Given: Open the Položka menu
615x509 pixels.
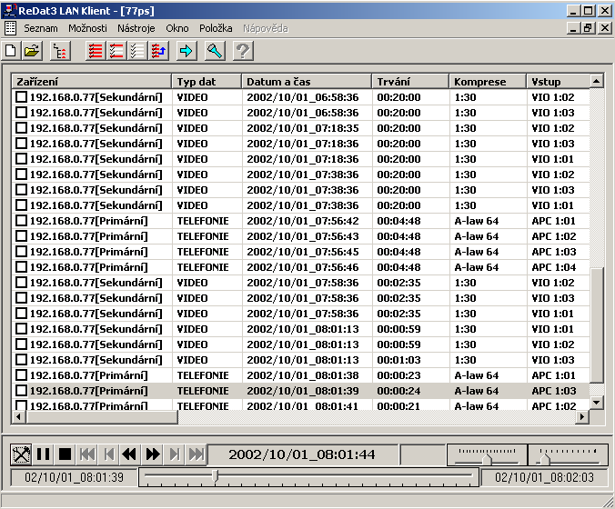Looking at the screenshot, I should point(216,28).
